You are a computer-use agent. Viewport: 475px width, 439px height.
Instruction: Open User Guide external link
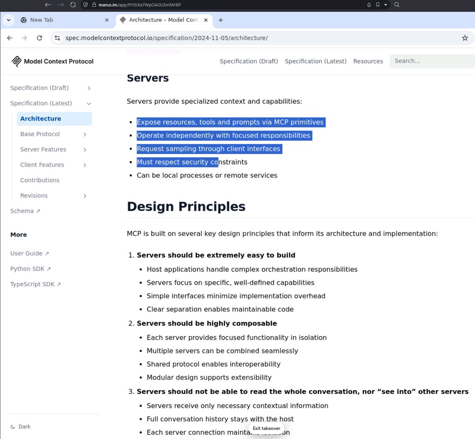click(30, 254)
